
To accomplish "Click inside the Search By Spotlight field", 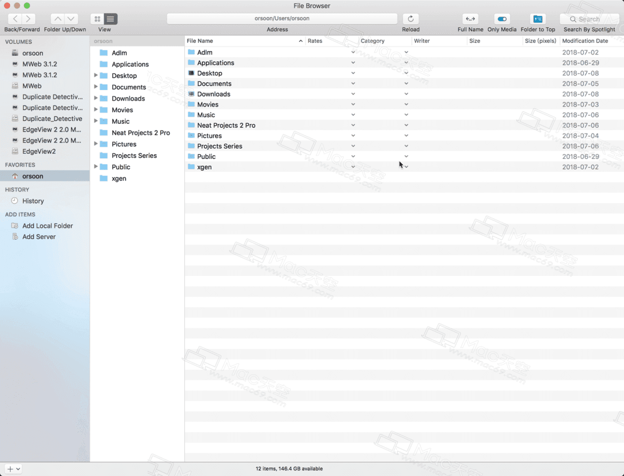I will click(589, 19).
